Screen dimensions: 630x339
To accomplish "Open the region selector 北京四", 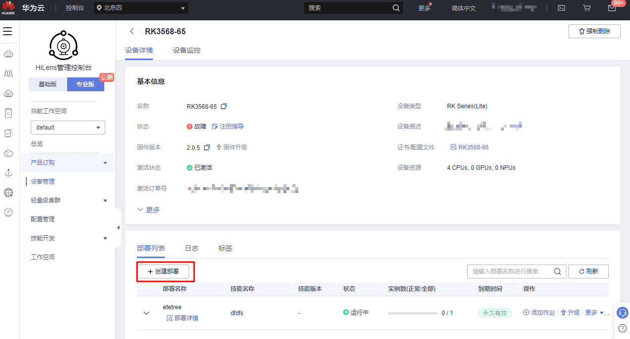I will [x=141, y=8].
